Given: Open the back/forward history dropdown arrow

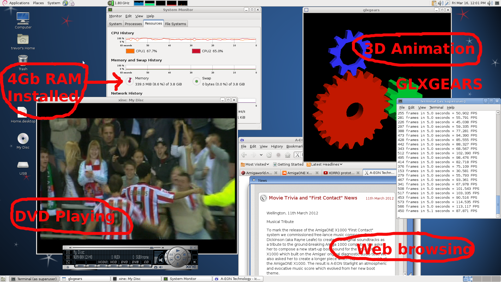Looking at the screenshot, I should pyautogui.click(x=261, y=155).
